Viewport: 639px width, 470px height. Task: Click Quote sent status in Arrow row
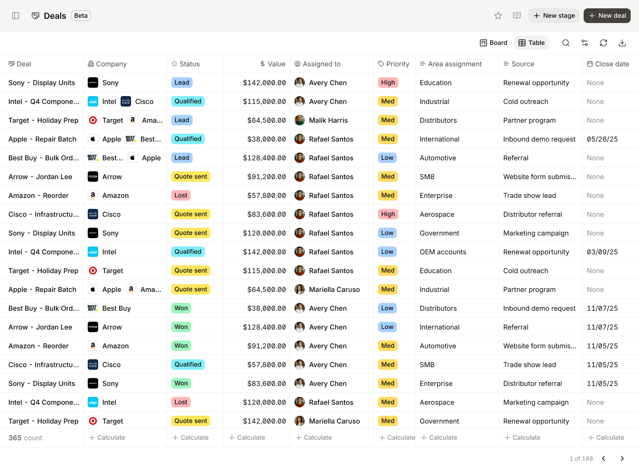tap(191, 177)
